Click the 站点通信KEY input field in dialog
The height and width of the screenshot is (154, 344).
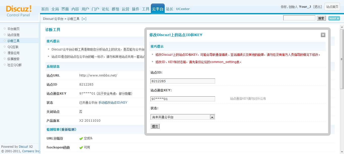point(183,99)
